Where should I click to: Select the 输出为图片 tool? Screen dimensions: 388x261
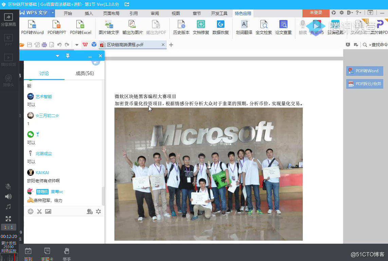132,27
